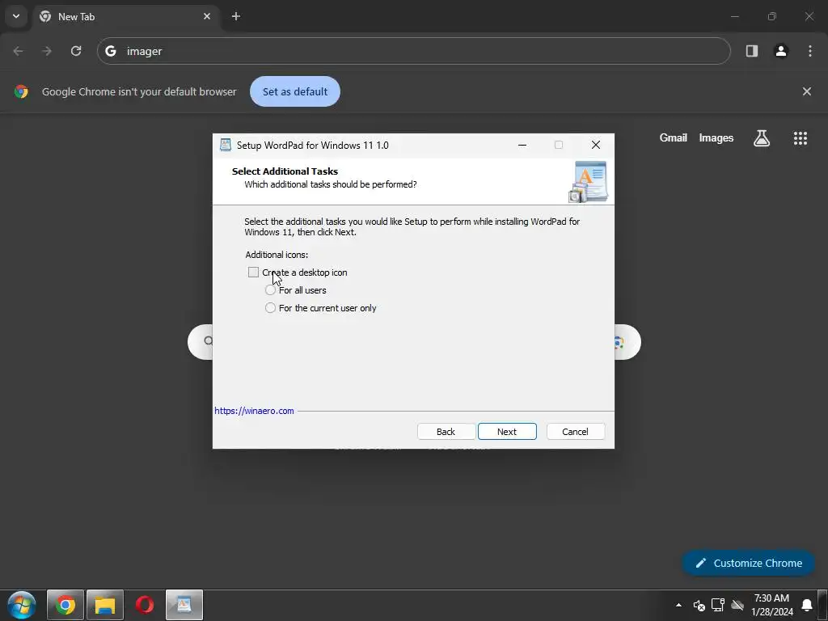828x621 pixels.
Task: Click the cloud sync tray icon
Action: tap(737, 605)
